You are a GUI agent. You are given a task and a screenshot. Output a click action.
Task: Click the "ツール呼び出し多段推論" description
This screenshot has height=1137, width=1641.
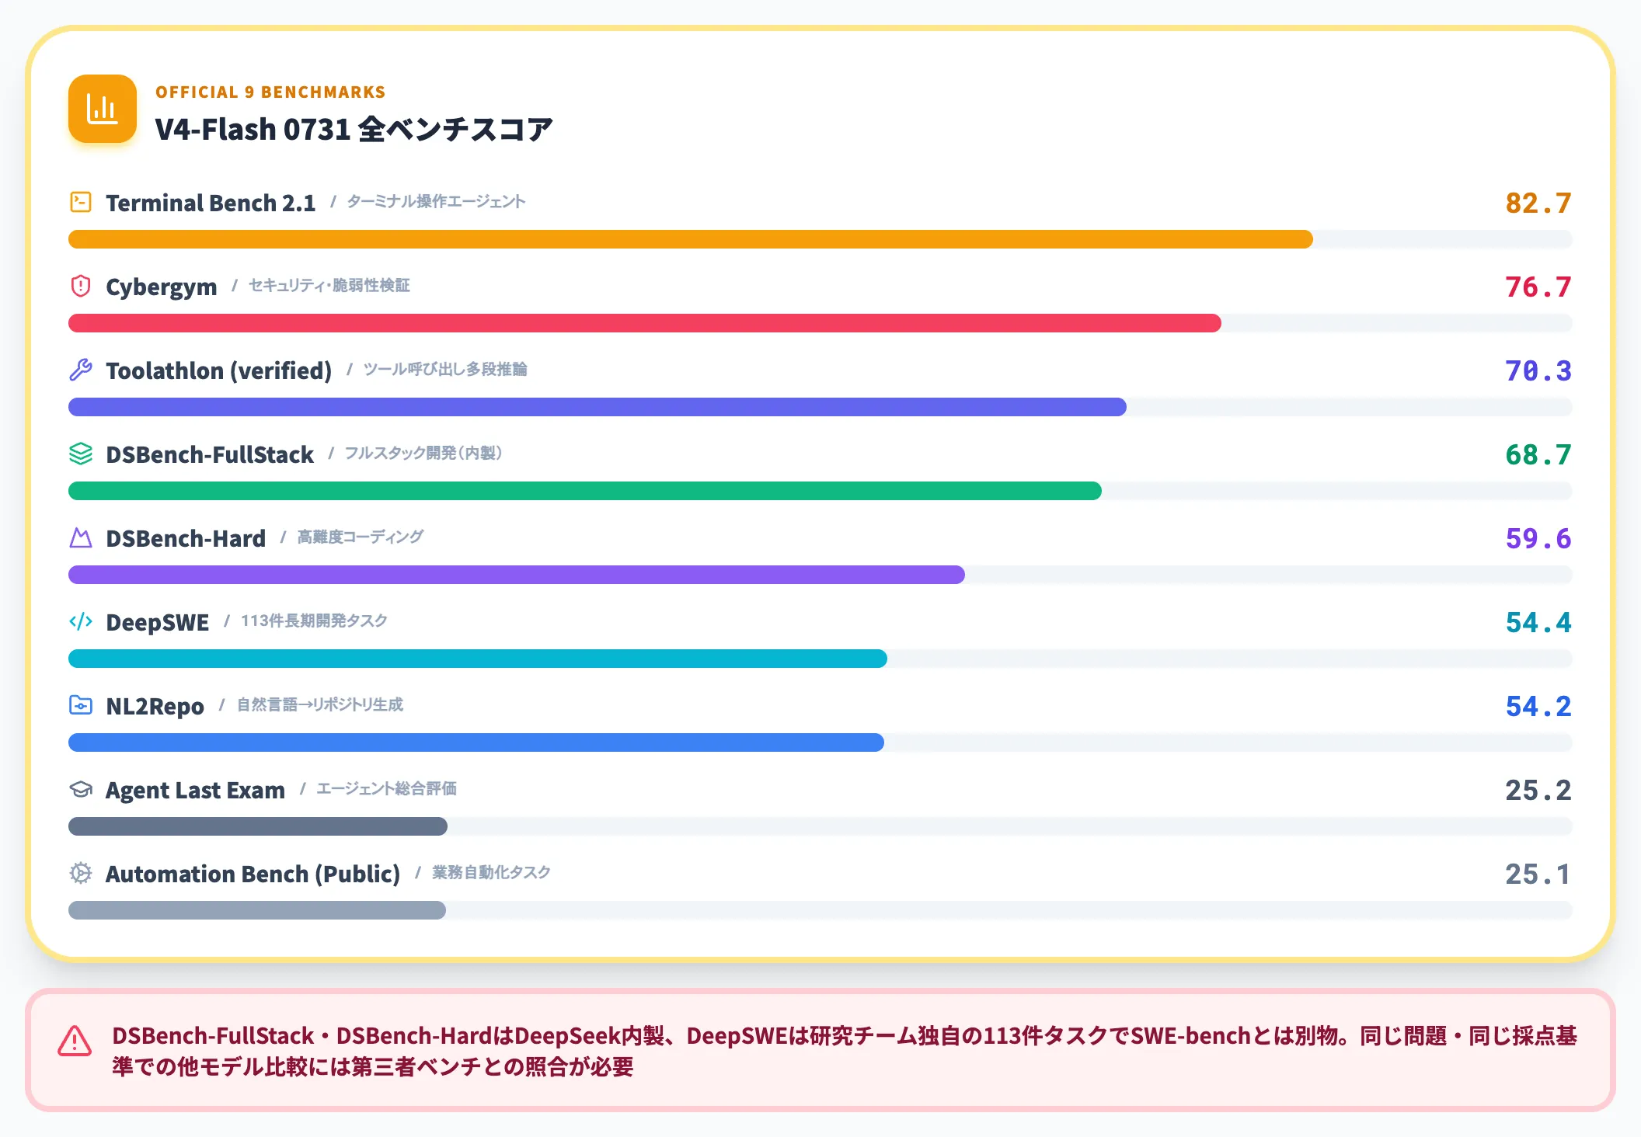[445, 370]
